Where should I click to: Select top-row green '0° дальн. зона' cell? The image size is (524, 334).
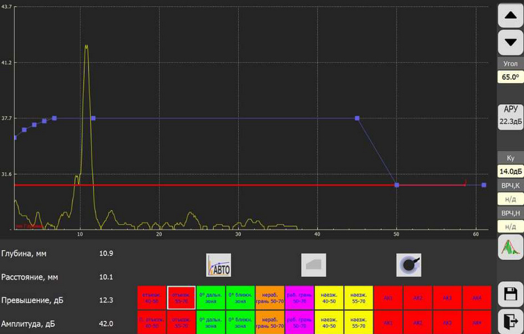tap(211, 297)
